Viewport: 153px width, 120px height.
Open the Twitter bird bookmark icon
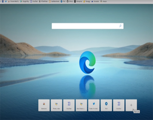click(x=6, y=1)
